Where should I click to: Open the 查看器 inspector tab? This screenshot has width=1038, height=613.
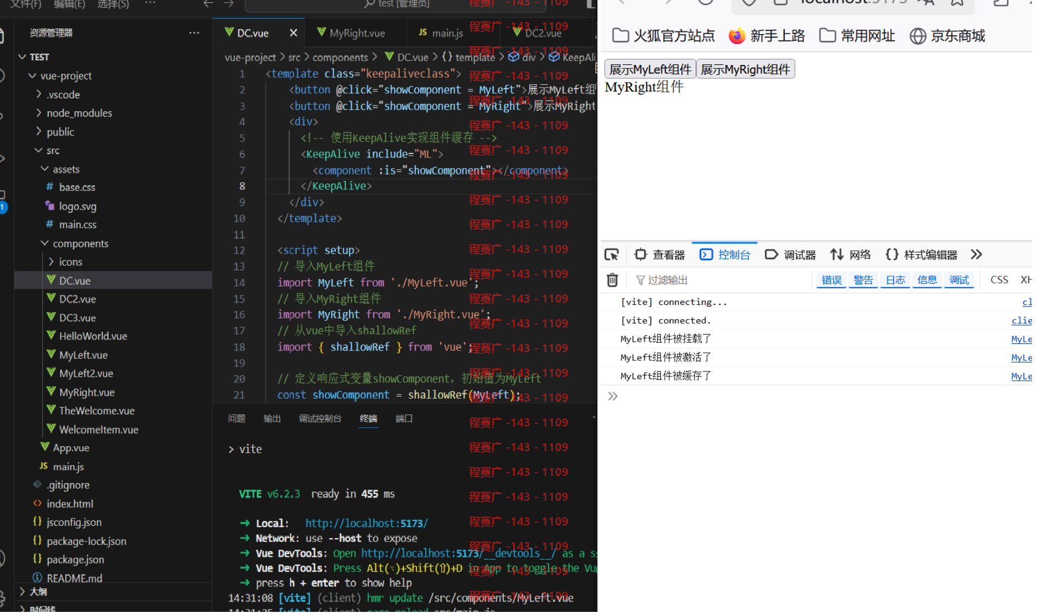(660, 255)
